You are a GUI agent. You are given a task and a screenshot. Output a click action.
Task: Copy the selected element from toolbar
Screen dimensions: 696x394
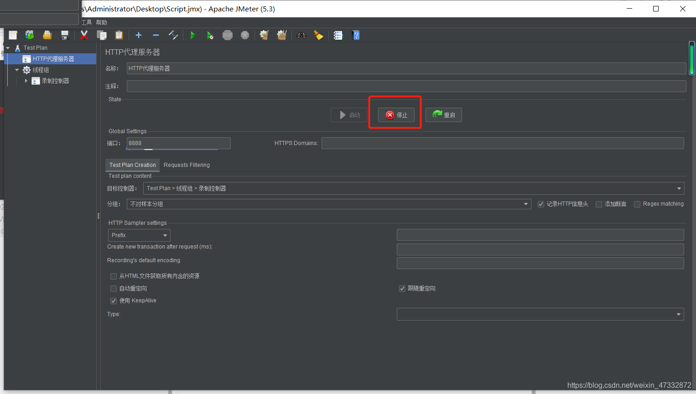(102, 35)
